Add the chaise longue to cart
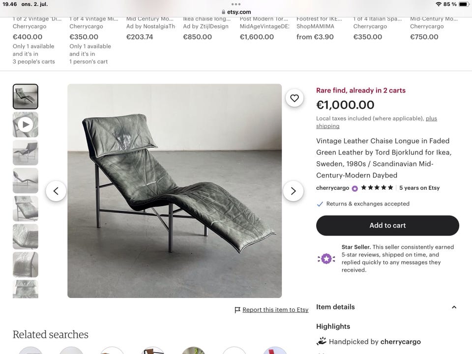This screenshot has height=354, width=472. pyautogui.click(x=387, y=225)
